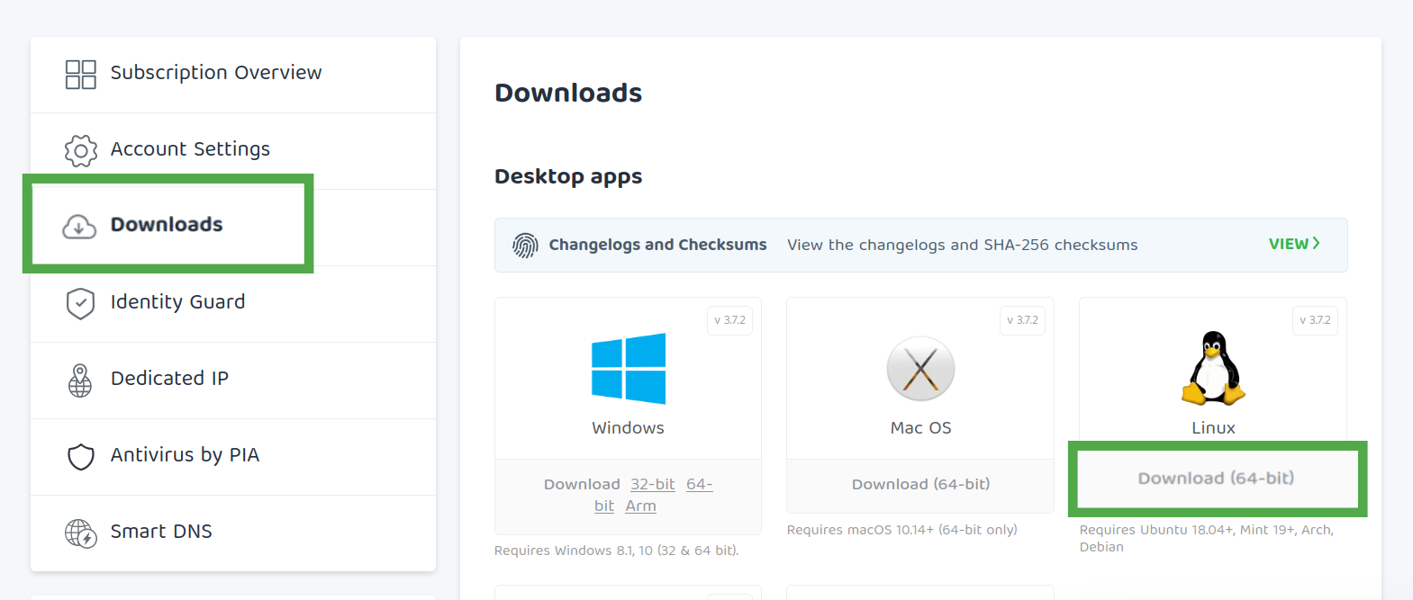Click the Smart DNS globe bolt icon
The width and height of the screenshot is (1413, 600).
pyautogui.click(x=80, y=533)
